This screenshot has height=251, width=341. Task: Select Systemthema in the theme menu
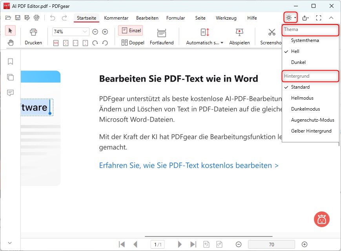click(310, 40)
